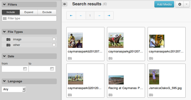Viewport: 191px width, 100px height.
Task: Open the dropdown arrow next to gear
Action: (x=187, y=4)
